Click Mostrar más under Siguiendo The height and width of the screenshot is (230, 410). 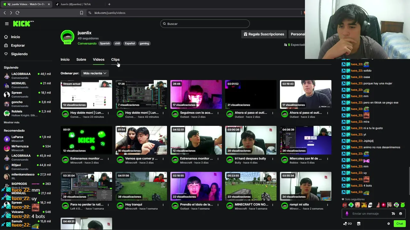point(12,122)
